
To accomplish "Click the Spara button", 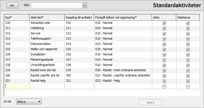I will 151,102.
